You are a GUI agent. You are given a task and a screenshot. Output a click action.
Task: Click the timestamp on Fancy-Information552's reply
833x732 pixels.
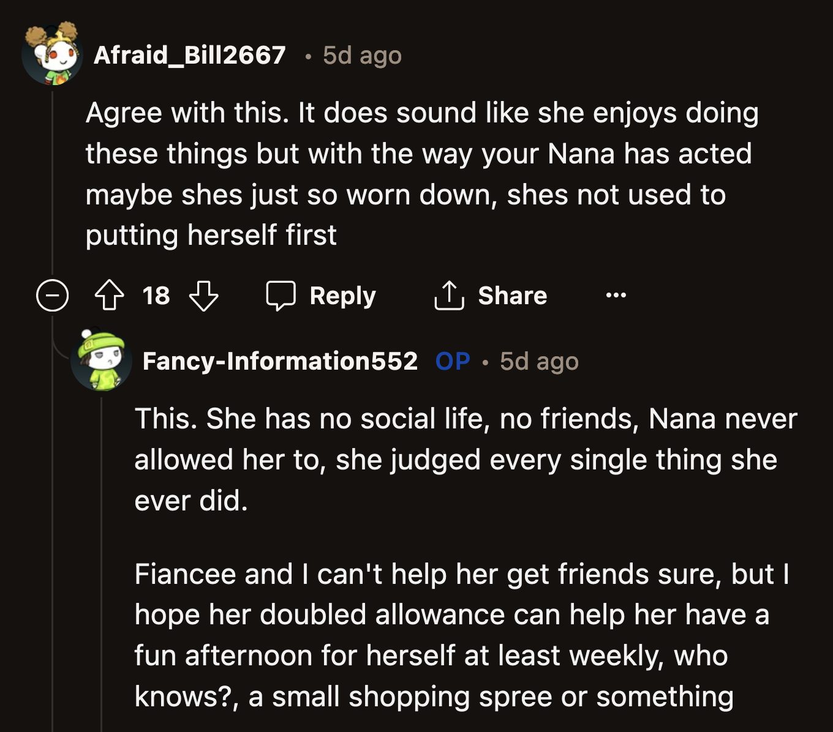point(539,361)
